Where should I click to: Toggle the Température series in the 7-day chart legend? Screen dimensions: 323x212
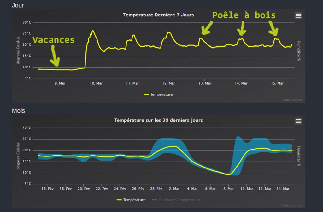(x=158, y=94)
